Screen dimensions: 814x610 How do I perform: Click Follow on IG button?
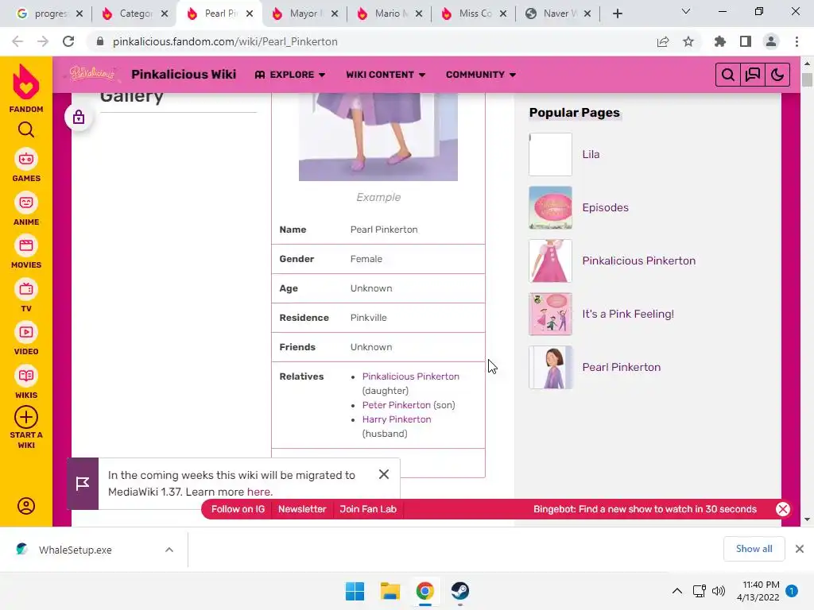[x=238, y=509]
